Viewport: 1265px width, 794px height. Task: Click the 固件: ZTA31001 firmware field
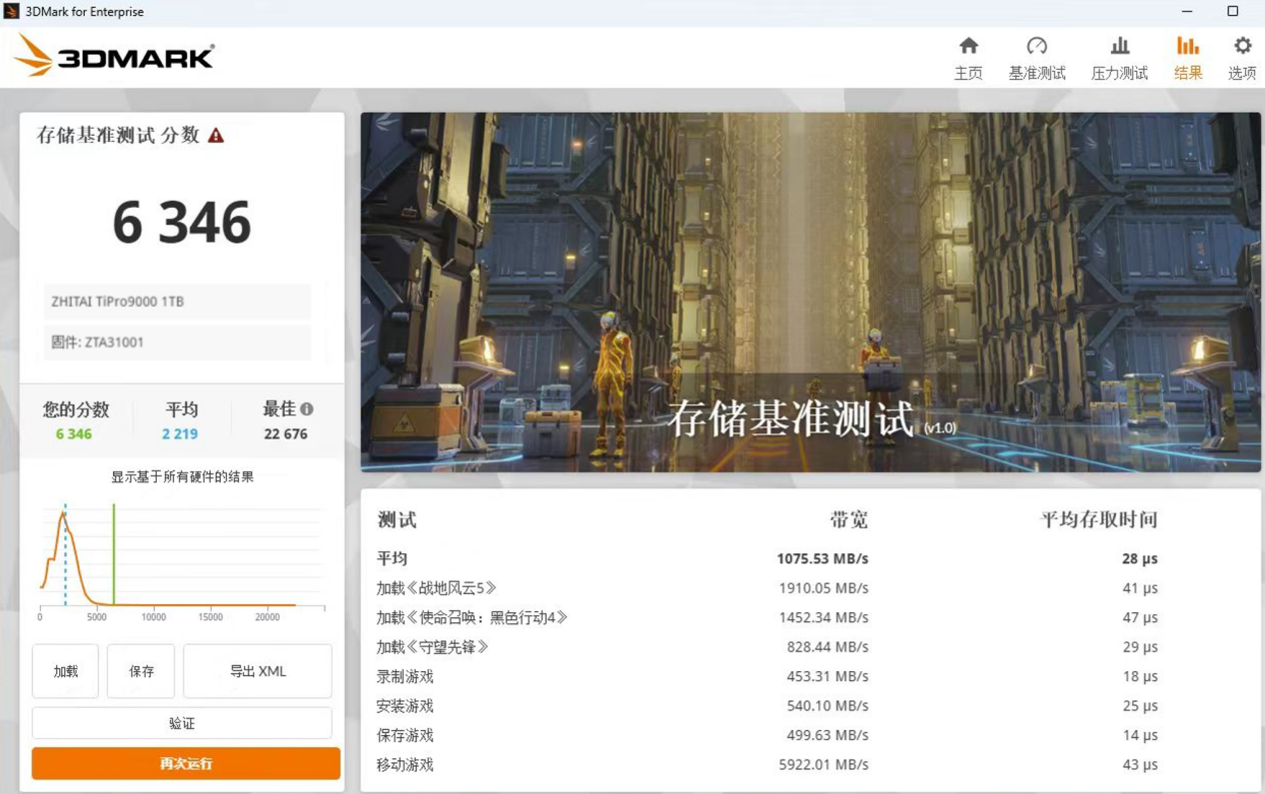pos(177,342)
